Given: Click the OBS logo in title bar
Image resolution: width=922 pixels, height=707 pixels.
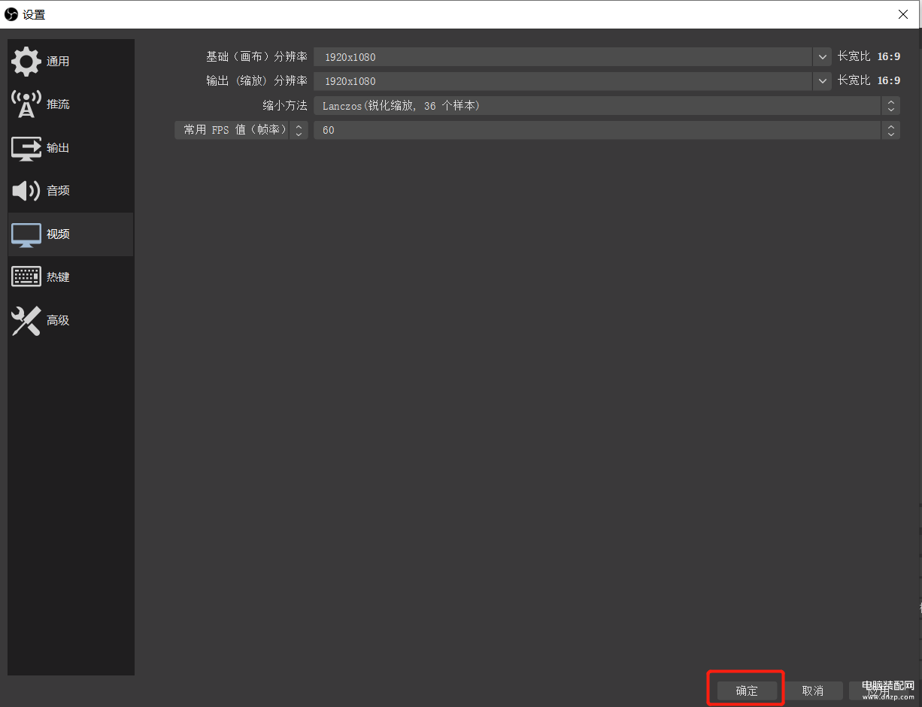Looking at the screenshot, I should (11, 14).
